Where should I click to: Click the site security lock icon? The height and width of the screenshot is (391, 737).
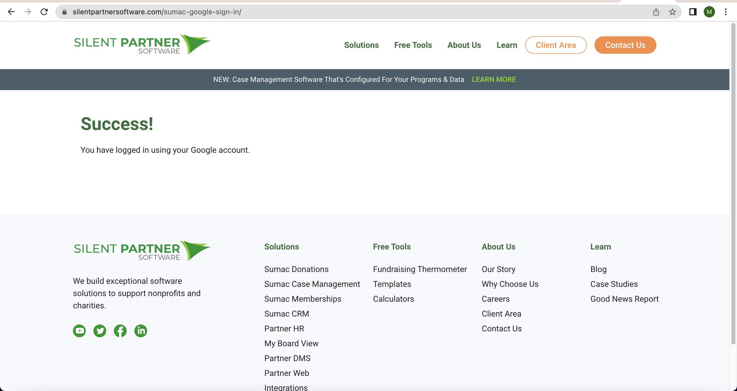pyautogui.click(x=65, y=12)
